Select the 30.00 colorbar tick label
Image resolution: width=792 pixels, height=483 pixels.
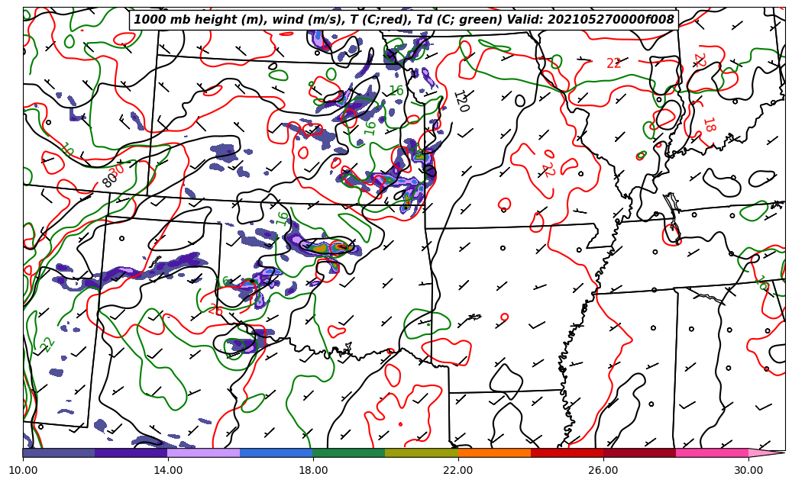click(x=748, y=470)
